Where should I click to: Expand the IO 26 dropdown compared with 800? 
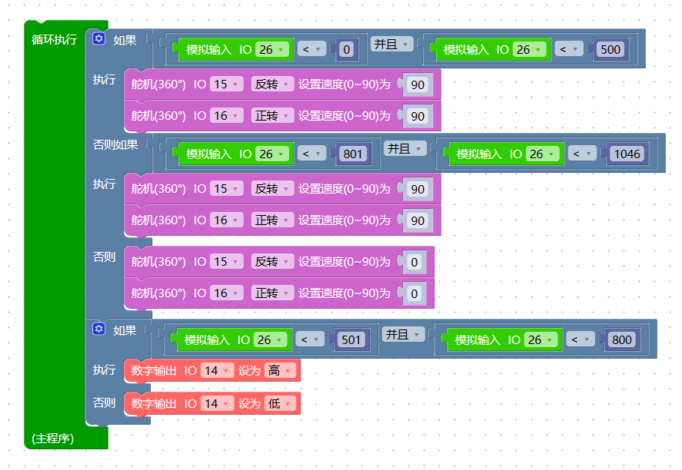click(x=541, y=339)
